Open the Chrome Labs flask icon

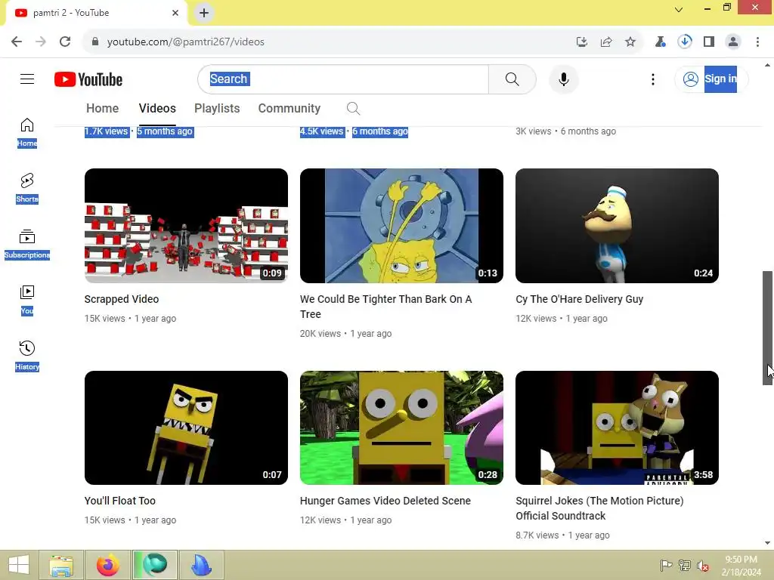point(660,42)
